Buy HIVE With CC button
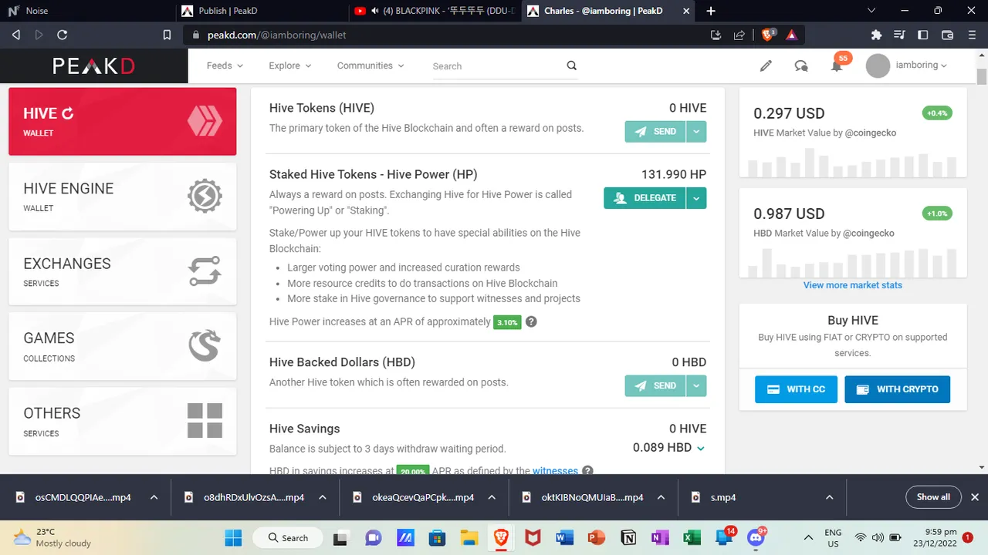 coord(796,389)
